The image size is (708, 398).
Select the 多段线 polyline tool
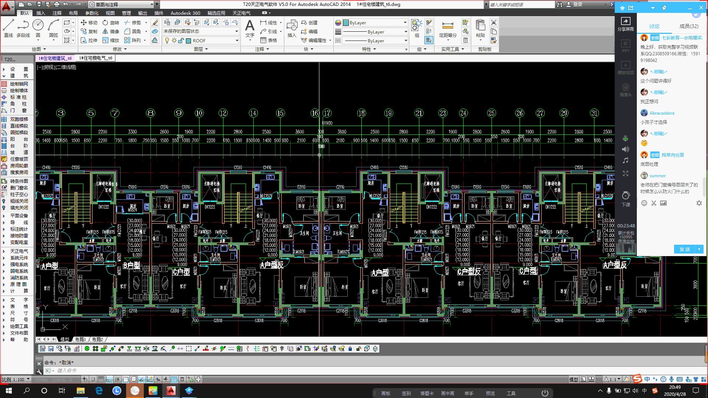23,28
